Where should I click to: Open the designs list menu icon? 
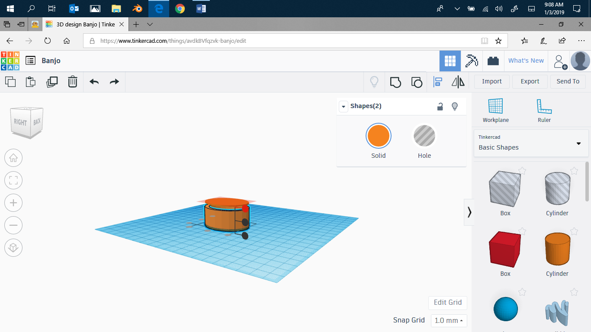point(30,61)
